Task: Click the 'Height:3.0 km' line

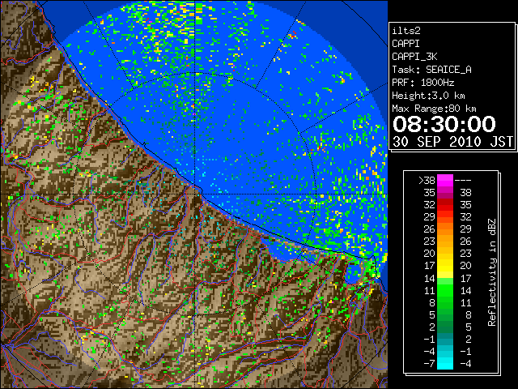Action: [428, 96]
